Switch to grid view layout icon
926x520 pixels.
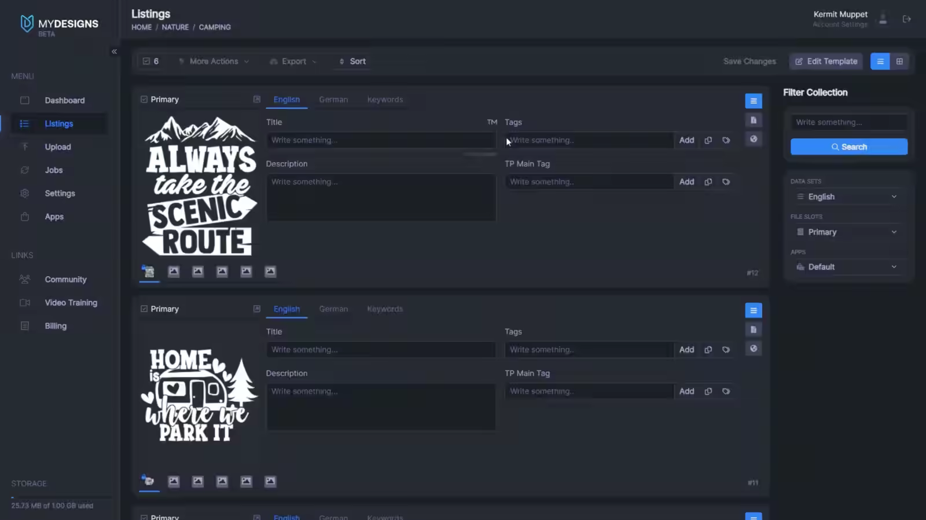(x=899, y=61)
